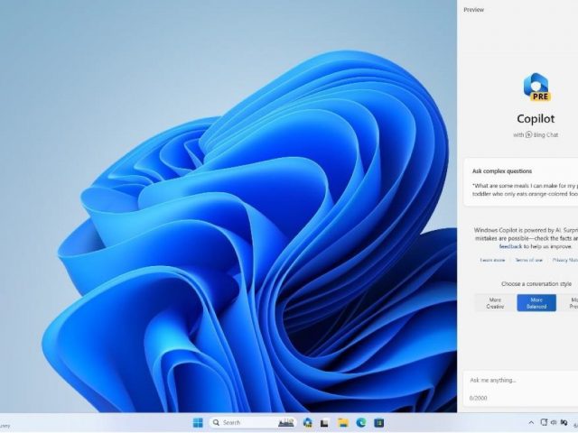
Task: Launch File Explorer from the taskbar
Action: (x=343, y=423)
